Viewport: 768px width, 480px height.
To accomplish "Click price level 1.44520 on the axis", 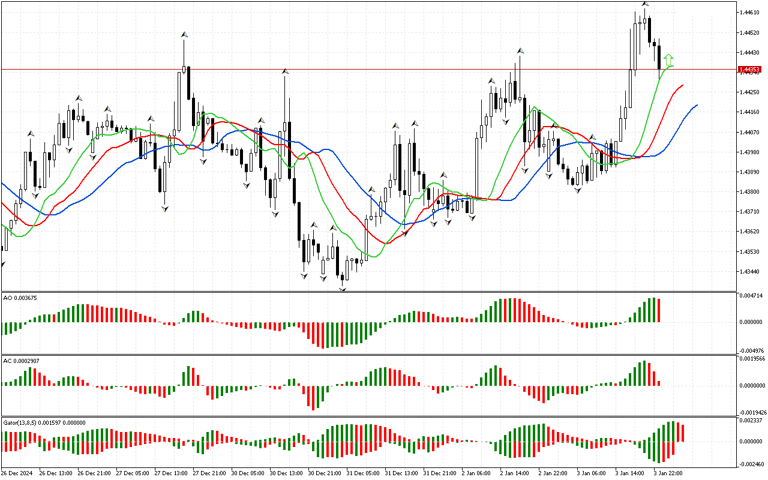I will 749,32.
